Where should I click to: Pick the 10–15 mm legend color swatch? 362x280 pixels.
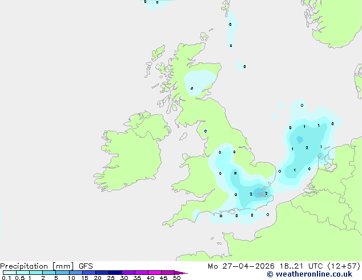[76, 273]
